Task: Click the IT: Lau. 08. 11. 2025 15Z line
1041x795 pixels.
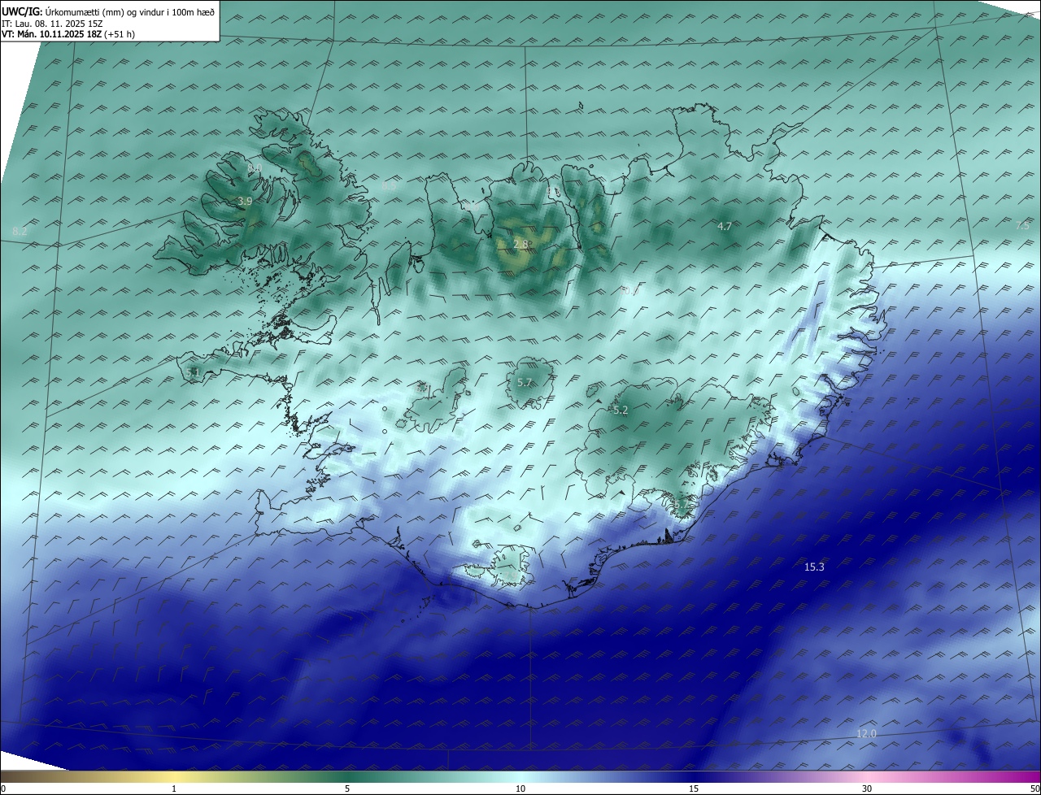Action: 52,24
